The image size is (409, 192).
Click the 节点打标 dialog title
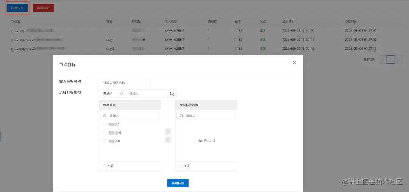pyautogui.click(x=67, y=65)
